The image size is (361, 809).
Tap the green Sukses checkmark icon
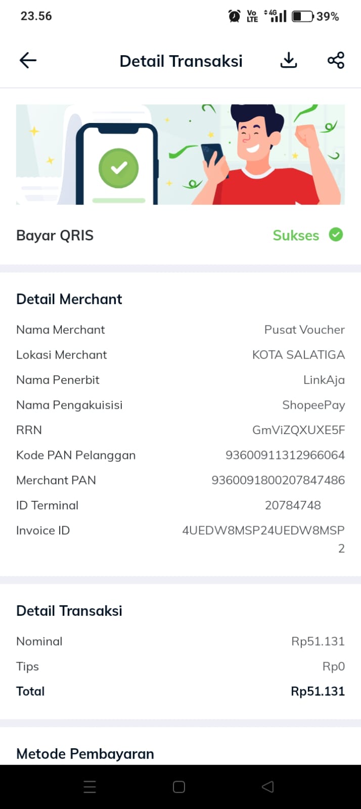(x=336, y=235)
